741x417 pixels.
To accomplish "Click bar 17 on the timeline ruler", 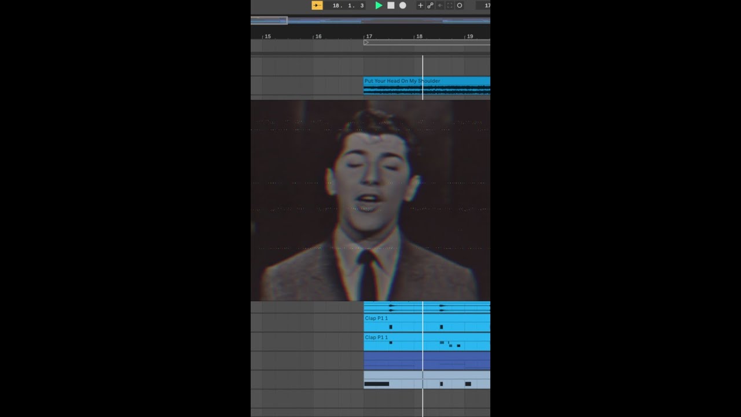I will [x=369, y=36].
